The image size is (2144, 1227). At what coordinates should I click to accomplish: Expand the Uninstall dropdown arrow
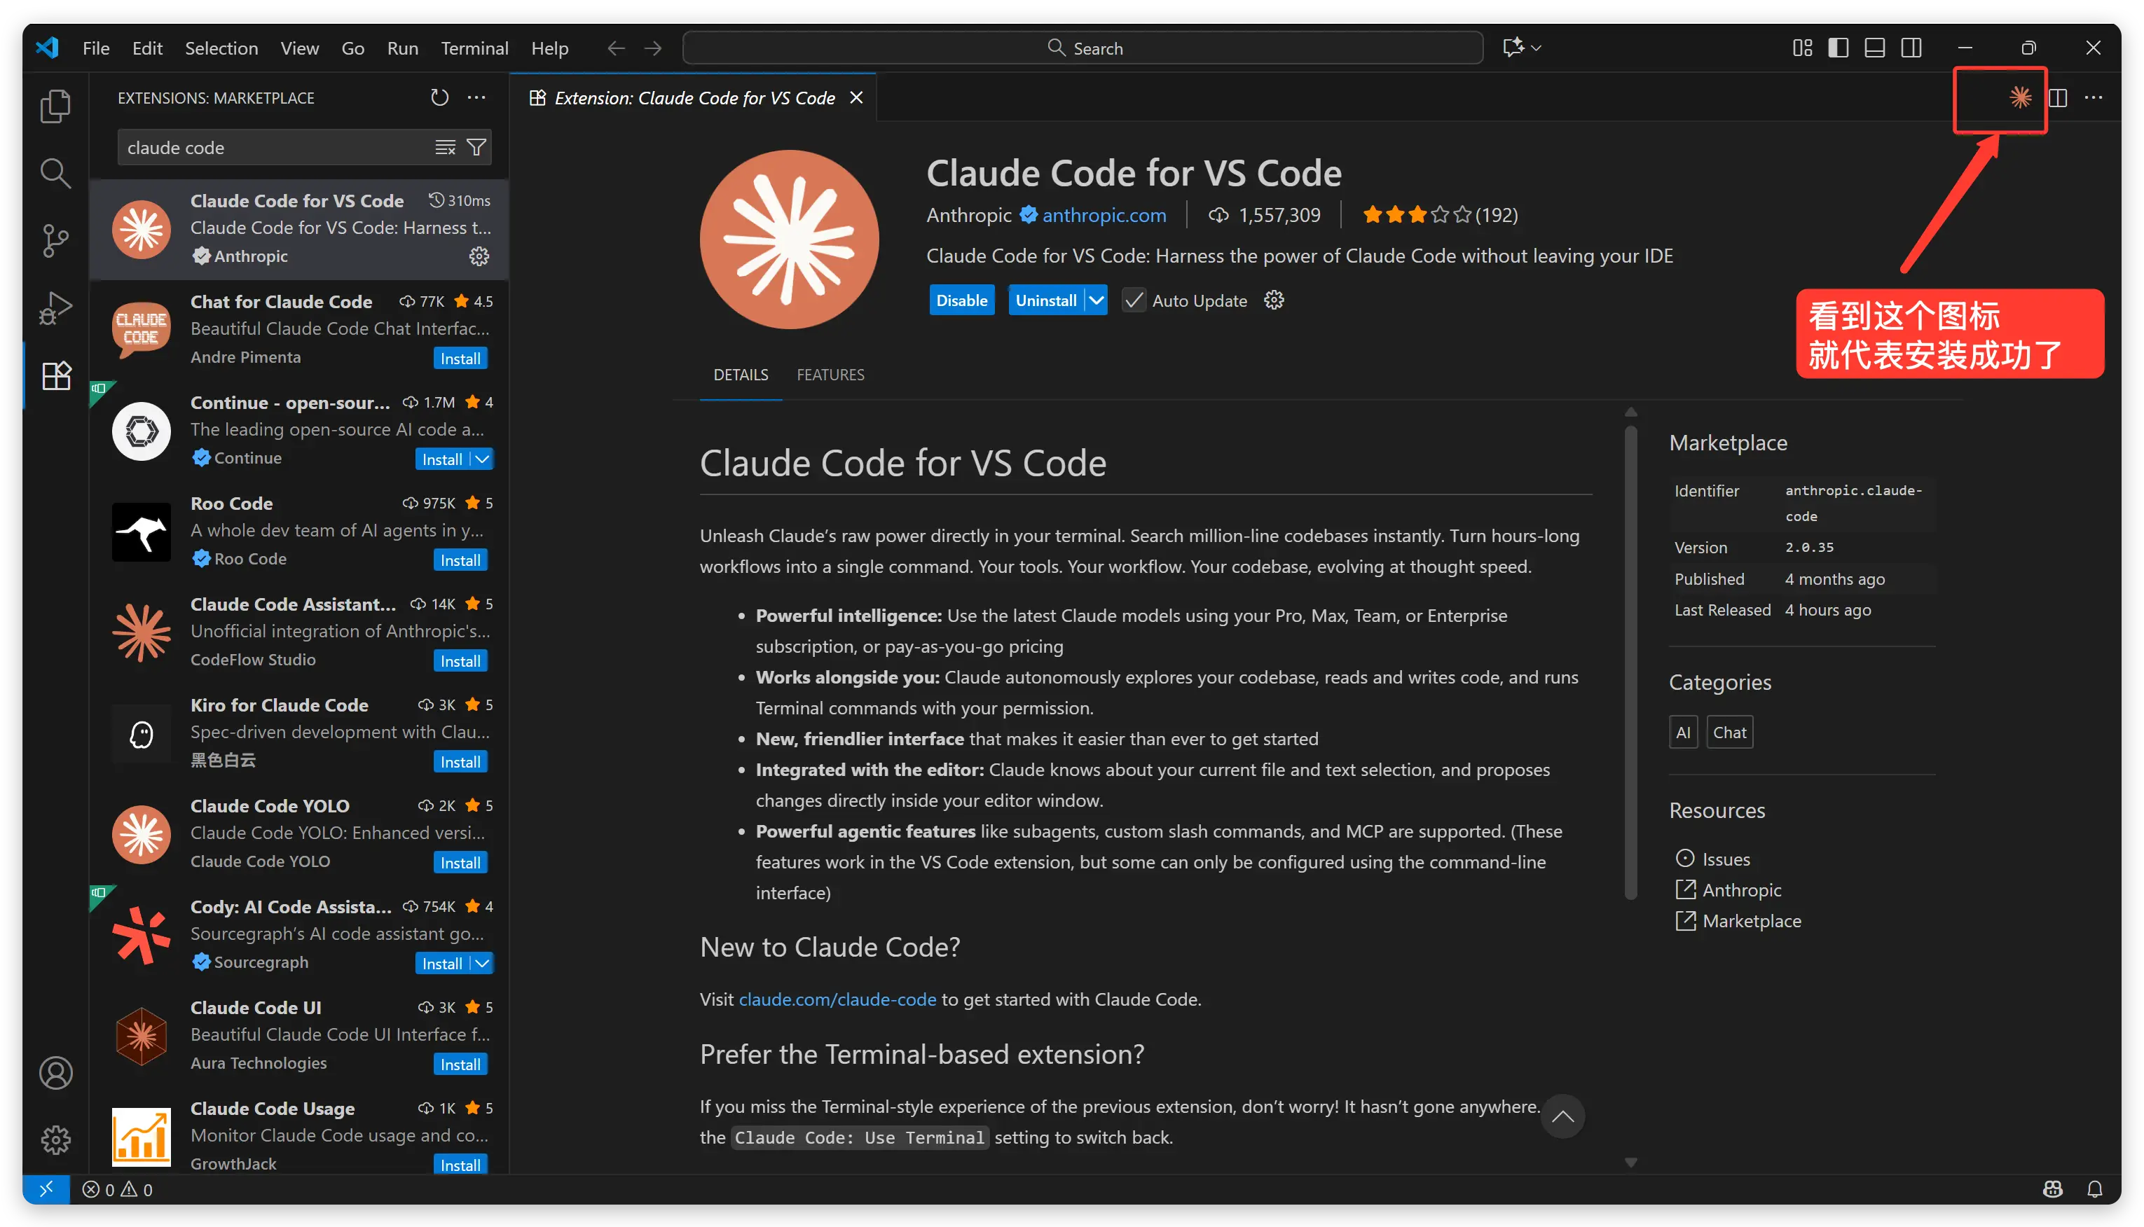[x=1095, y=300]
